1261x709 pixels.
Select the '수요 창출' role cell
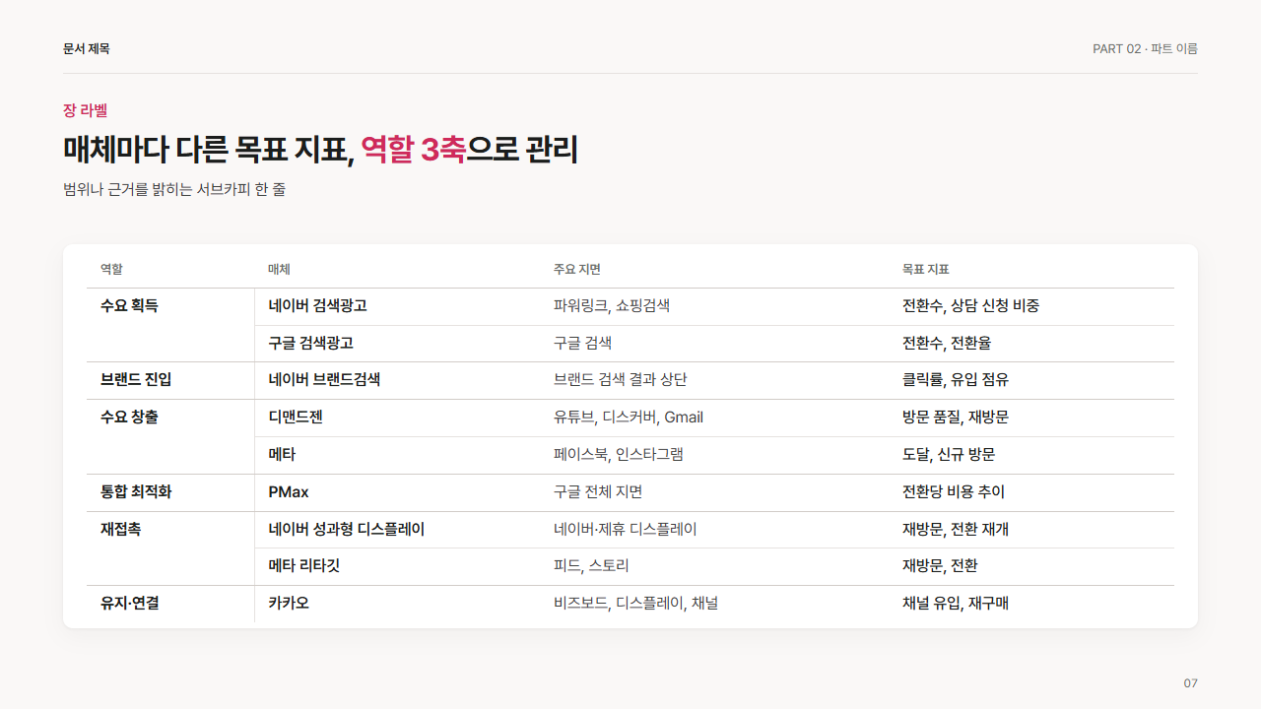129,417
